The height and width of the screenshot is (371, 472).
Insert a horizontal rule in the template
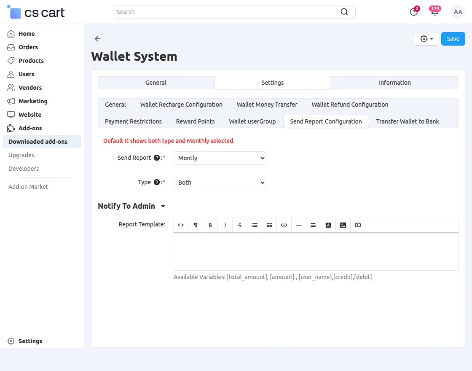pyautogui.click(x=298, y=225)
